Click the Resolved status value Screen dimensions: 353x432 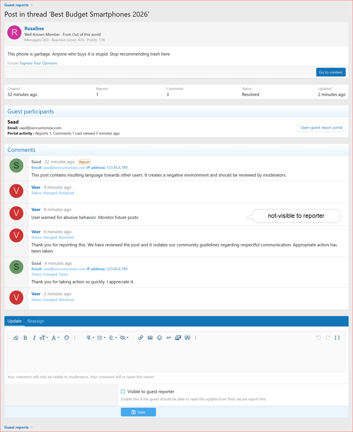point(251,94)
